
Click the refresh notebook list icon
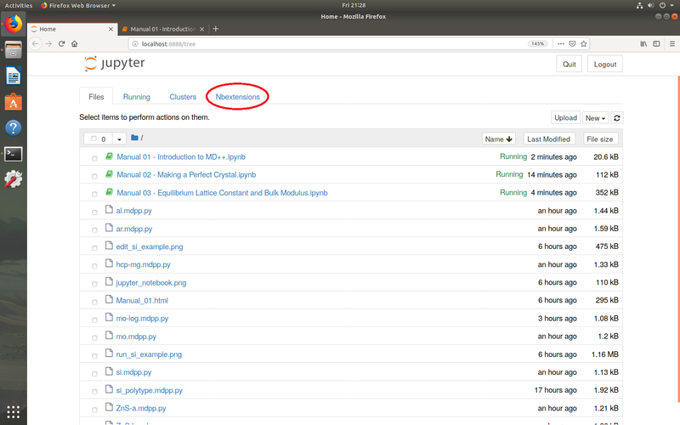(x=617, y=118)
